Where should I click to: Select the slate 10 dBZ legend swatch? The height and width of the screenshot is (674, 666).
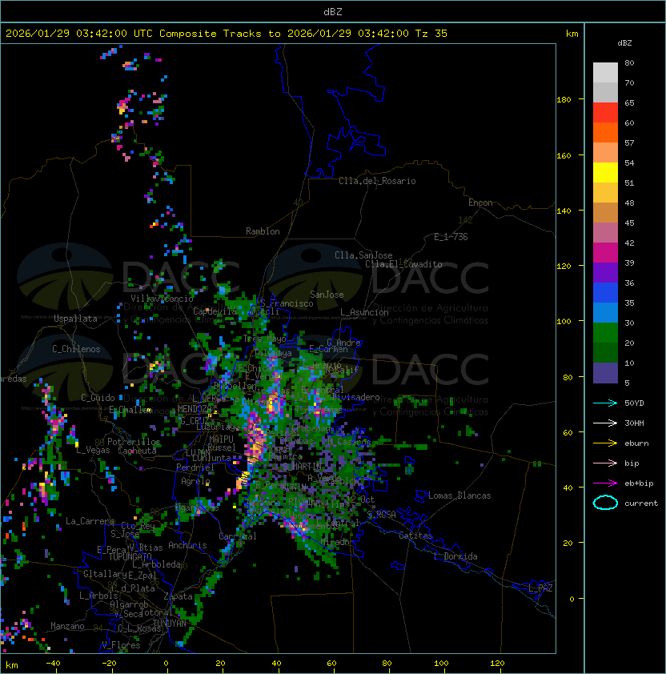click(x=605, y=373)
